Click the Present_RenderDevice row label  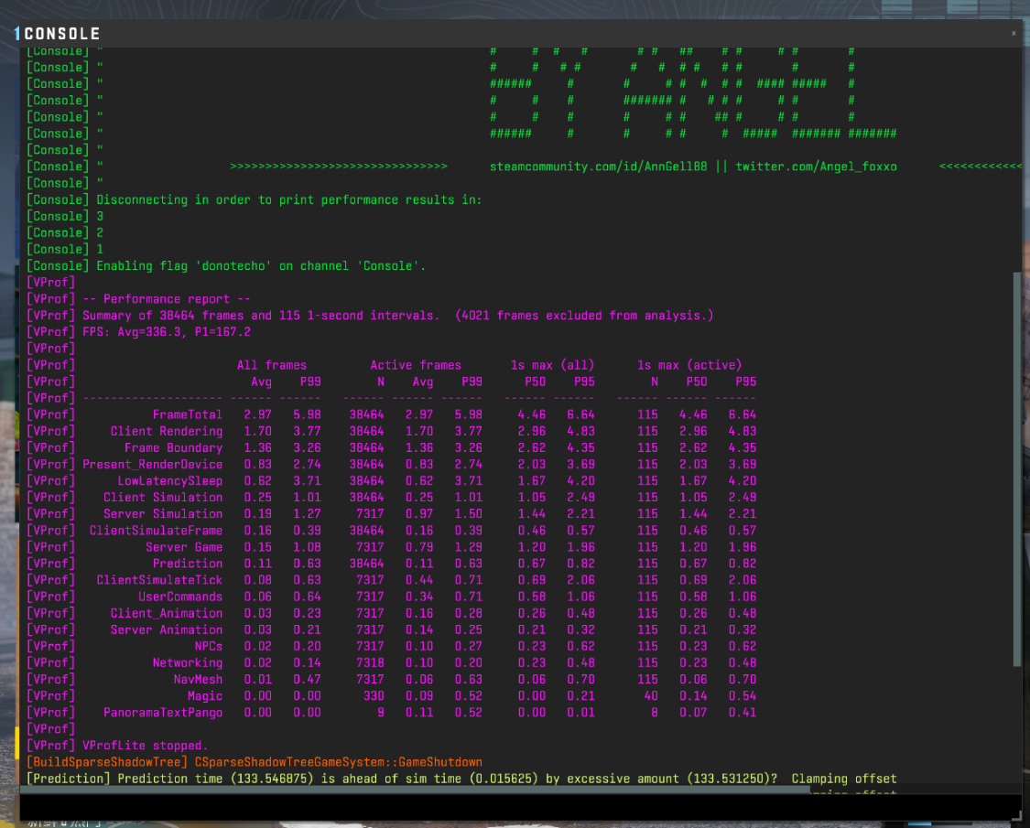click(x=152, y=464)
